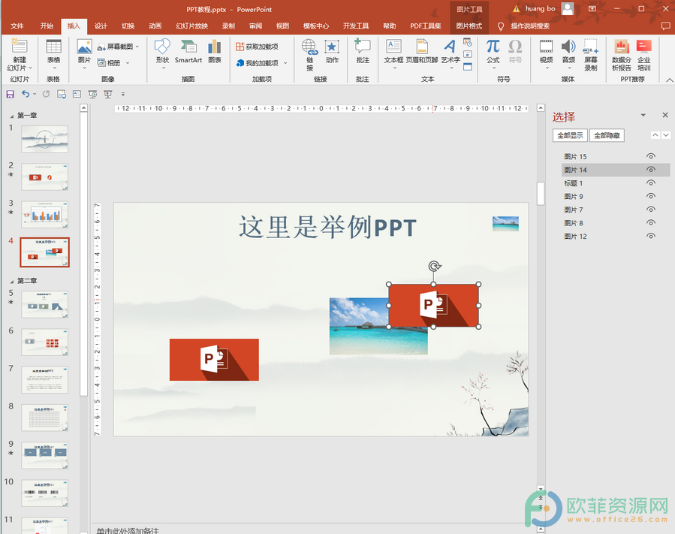Viewport: 675px width, 534px height.
Task: Select slide 6 thumbnail
Action: click(x=45, y=342)
